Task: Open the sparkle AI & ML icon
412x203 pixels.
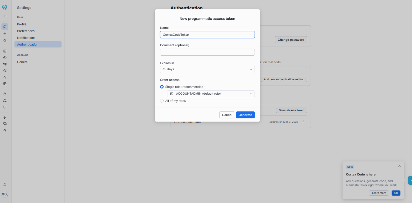Action: (5, 71)
